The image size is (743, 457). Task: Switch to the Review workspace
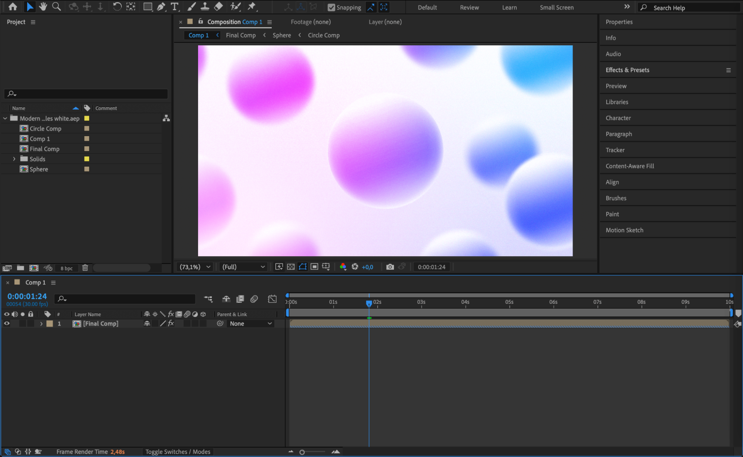click(x=469, y=7)
